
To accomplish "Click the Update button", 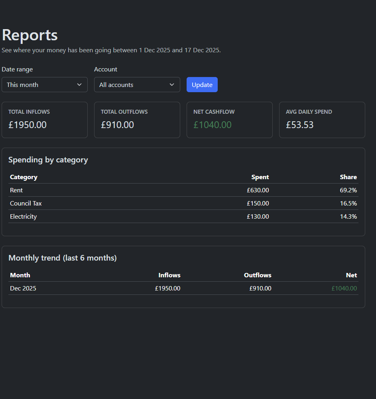I will [202, 85].
